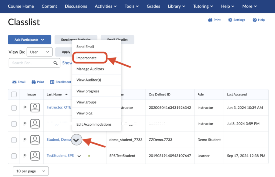This screenshot has width=275, height=177.
Task: Open the Instructor, OTE name link
Action: click(59, 107)
